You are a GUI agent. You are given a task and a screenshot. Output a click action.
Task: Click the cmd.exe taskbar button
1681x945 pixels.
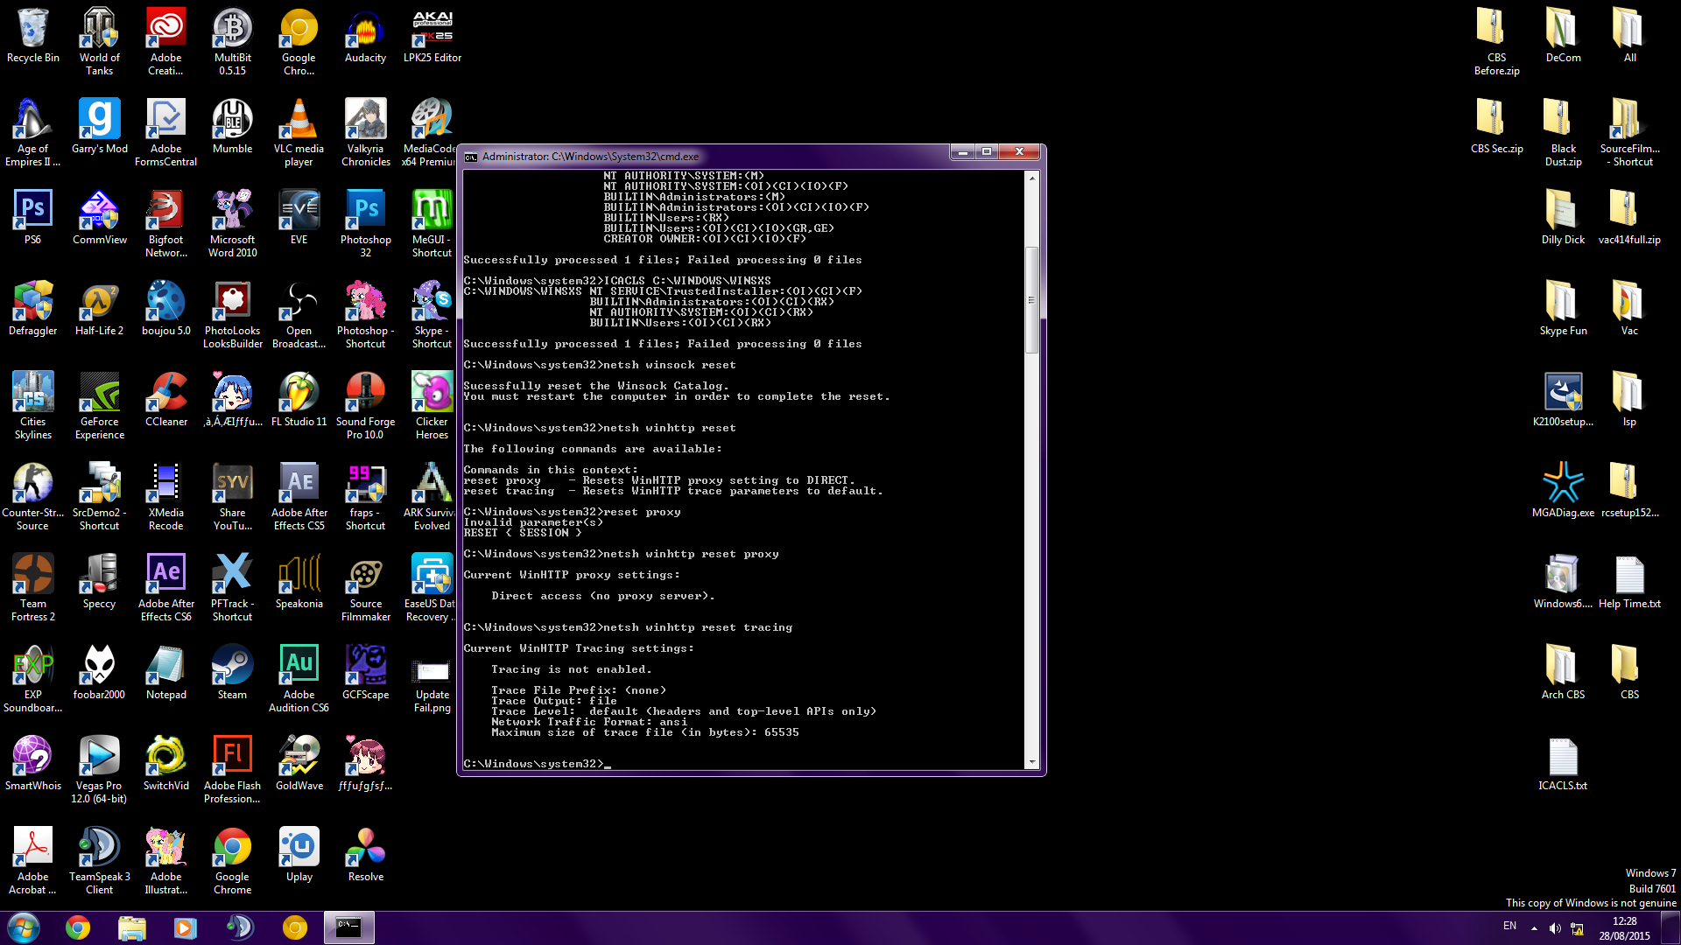(x=349, y=927)
